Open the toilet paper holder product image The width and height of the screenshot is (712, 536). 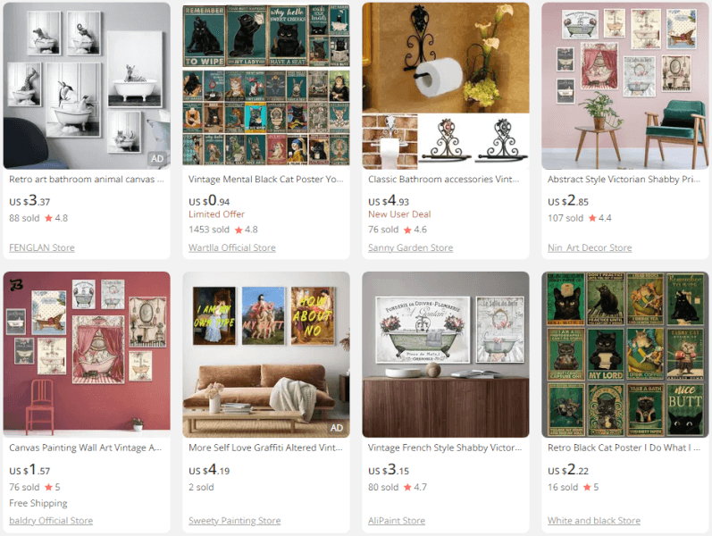tap(446, 86)
